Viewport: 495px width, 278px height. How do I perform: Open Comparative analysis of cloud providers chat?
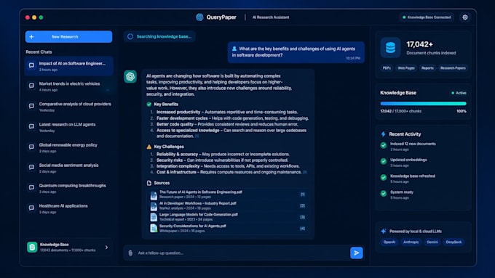point(69,107)
